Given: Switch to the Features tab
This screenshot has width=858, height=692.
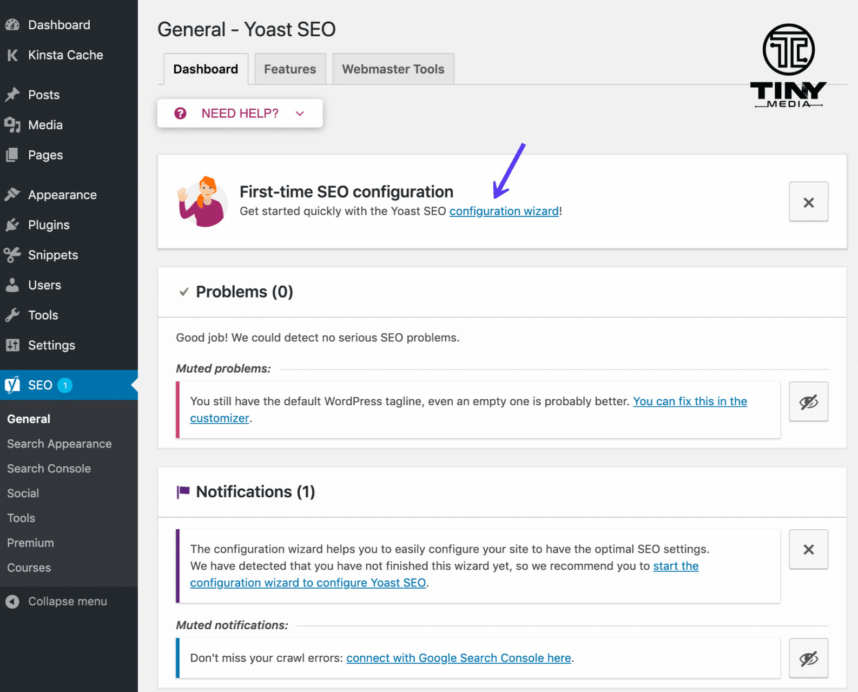Looking at the screenshot, I should (x=290, y=69).
